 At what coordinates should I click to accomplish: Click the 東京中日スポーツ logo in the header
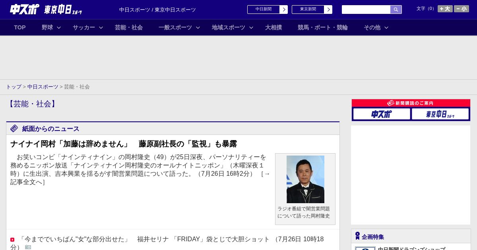click(63, 10)
